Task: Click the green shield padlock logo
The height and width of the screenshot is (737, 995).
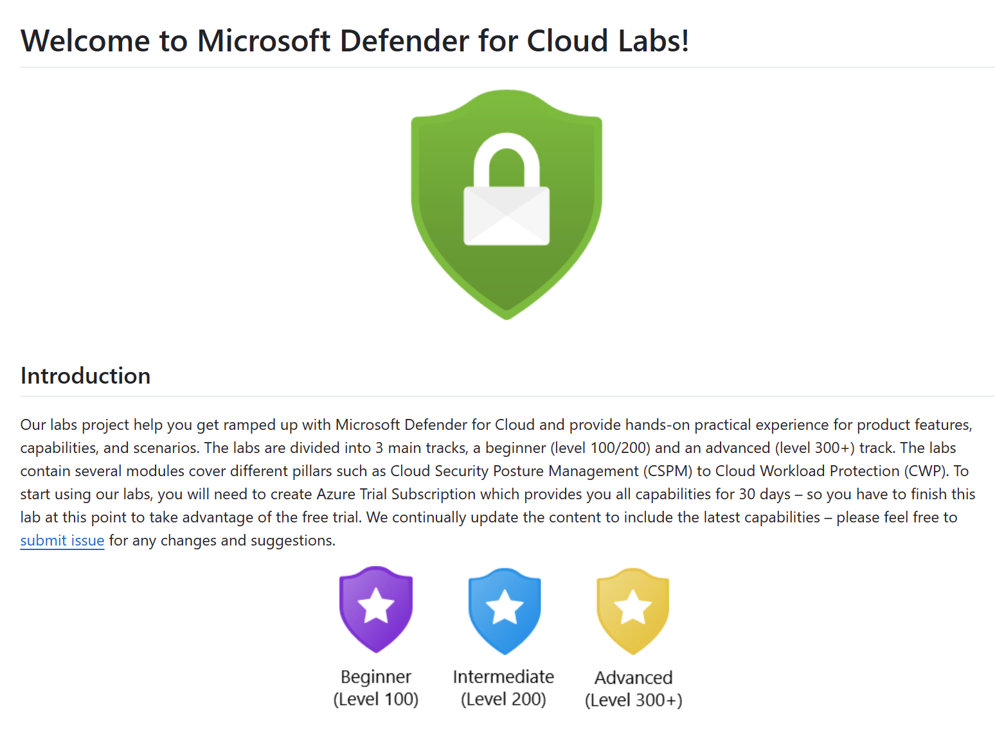Action: tap(506, 204)
